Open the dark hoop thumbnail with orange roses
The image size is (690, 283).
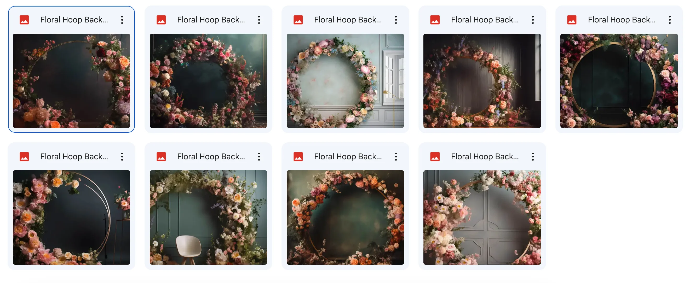coord(72,81)
